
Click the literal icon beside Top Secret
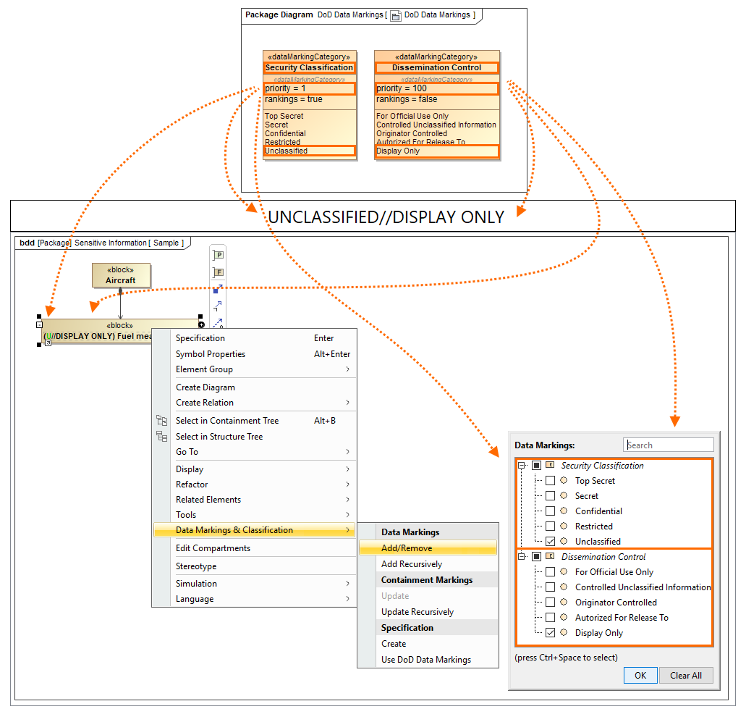click(564, 480)
